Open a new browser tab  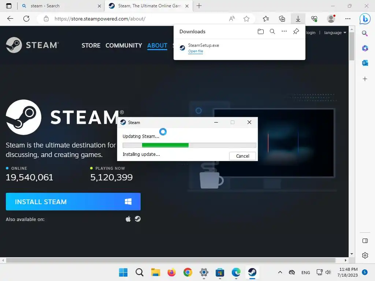pyautogui.click(x=199, y=6)
